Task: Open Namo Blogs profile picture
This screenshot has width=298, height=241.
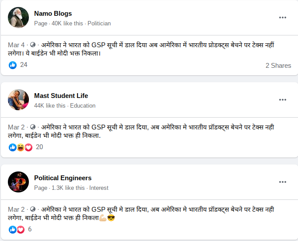Action: pyautogui.click(x=18, y=17)
